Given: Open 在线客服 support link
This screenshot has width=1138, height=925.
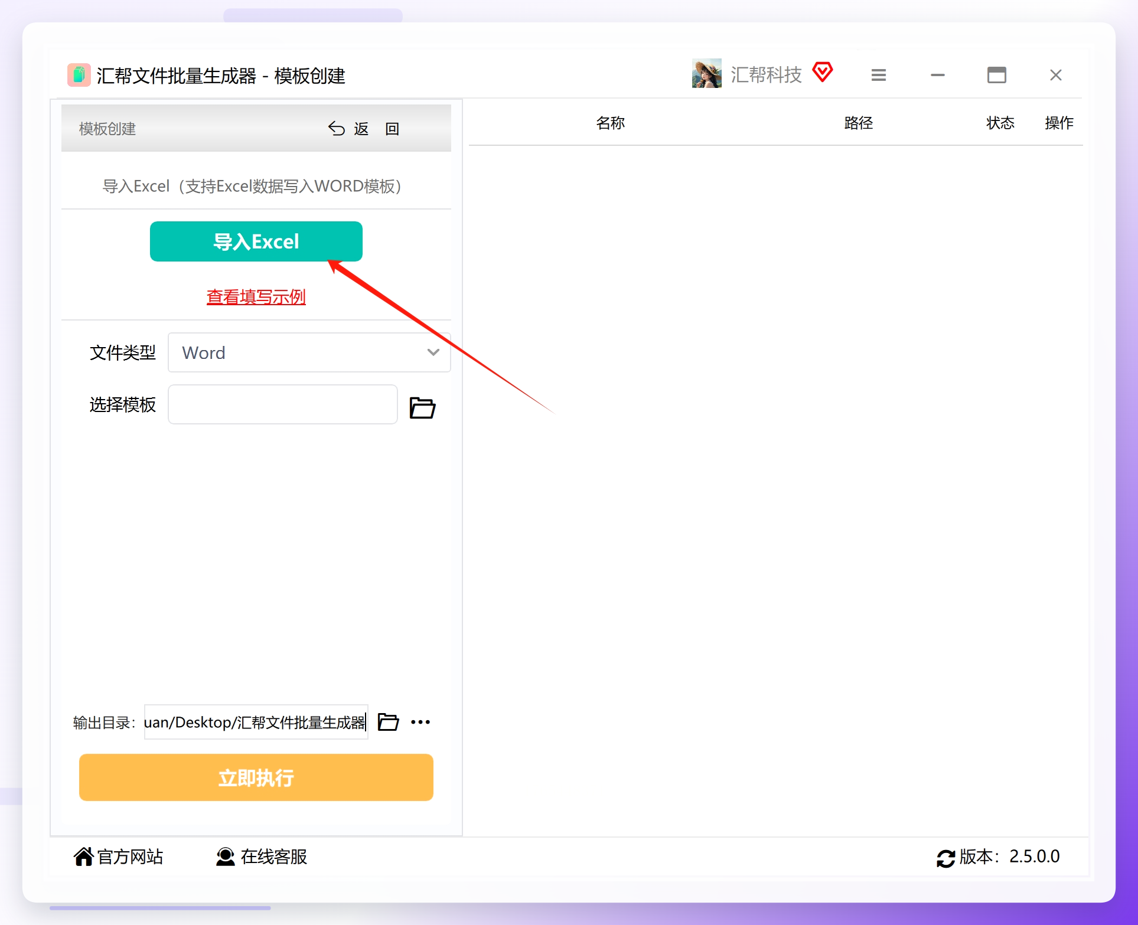Looking at the screenshot, I should pyautogui.click(x=261, y=857).
